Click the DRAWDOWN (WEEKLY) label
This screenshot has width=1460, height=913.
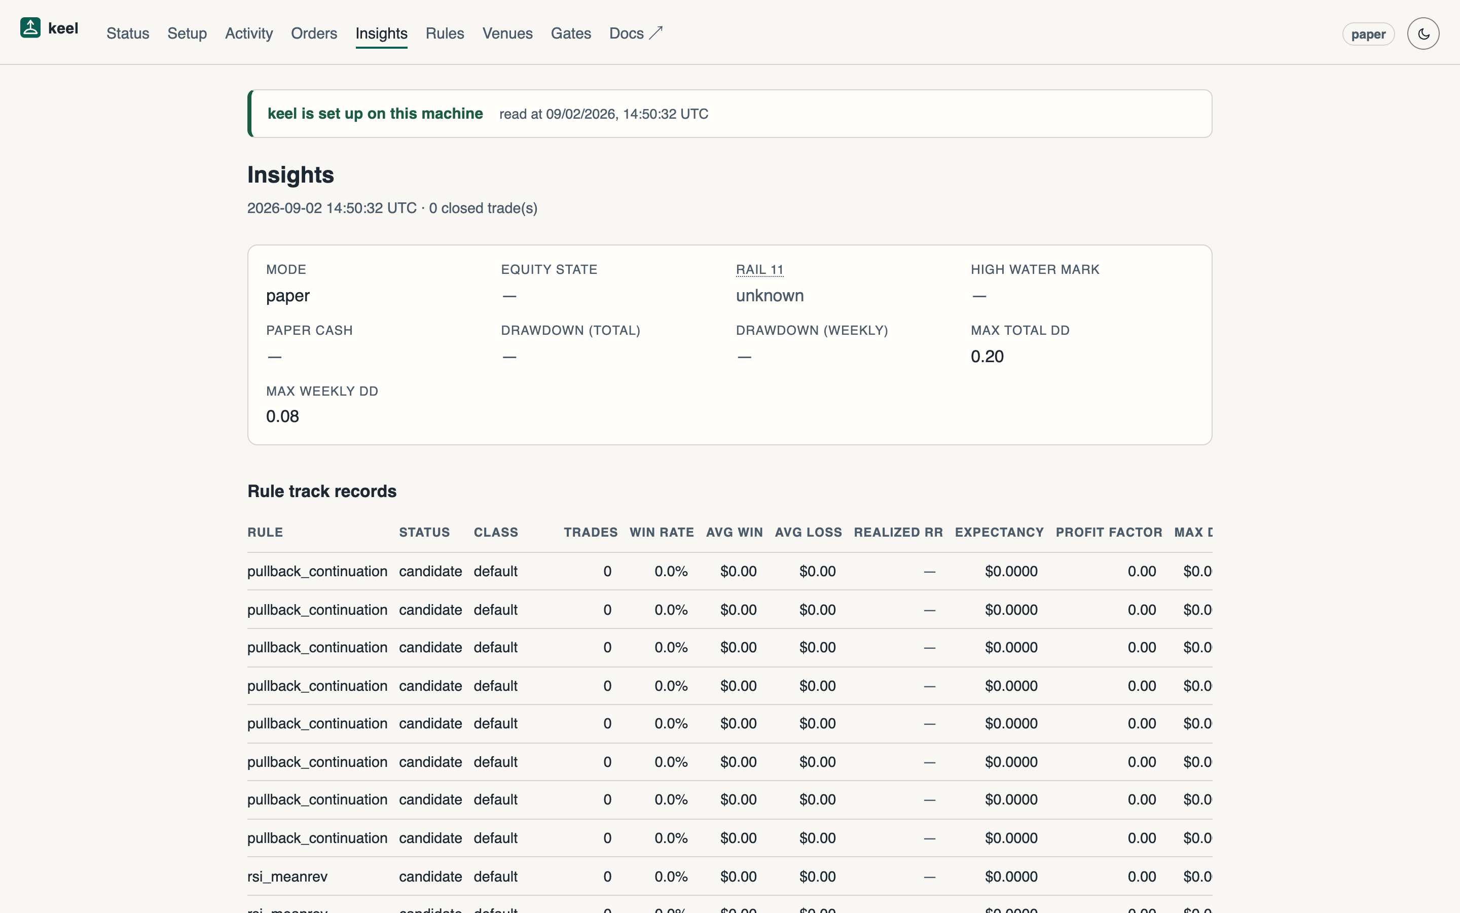pos(812,330)
